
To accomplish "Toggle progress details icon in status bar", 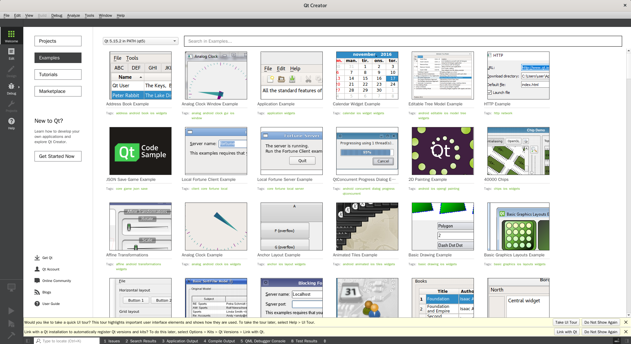I will 617,341.
